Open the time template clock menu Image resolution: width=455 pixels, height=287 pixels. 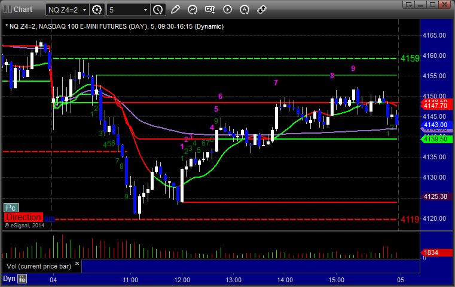[x=158, y=10]
